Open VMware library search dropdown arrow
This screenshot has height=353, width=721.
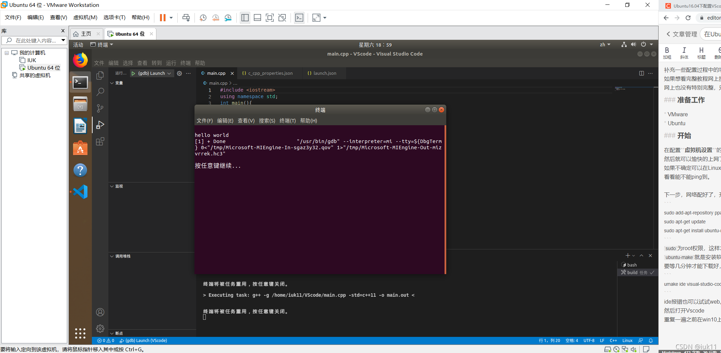tap(63, 40)
